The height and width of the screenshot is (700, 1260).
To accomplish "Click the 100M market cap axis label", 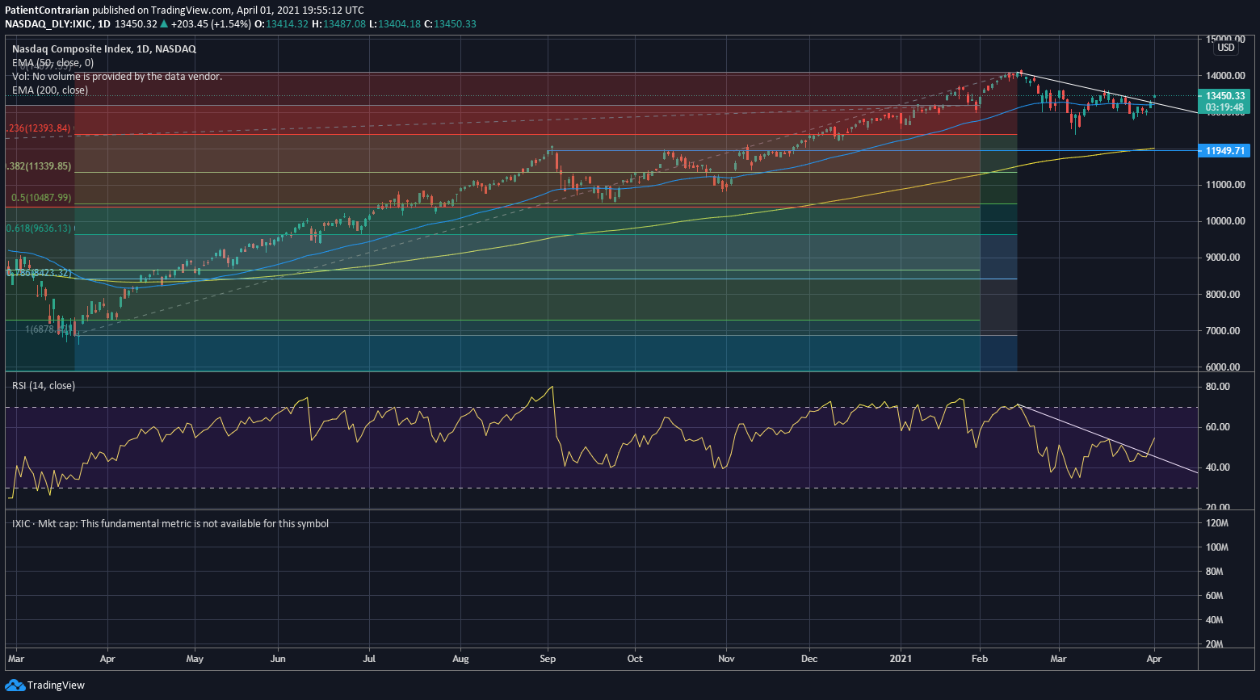I will 1218,547.
